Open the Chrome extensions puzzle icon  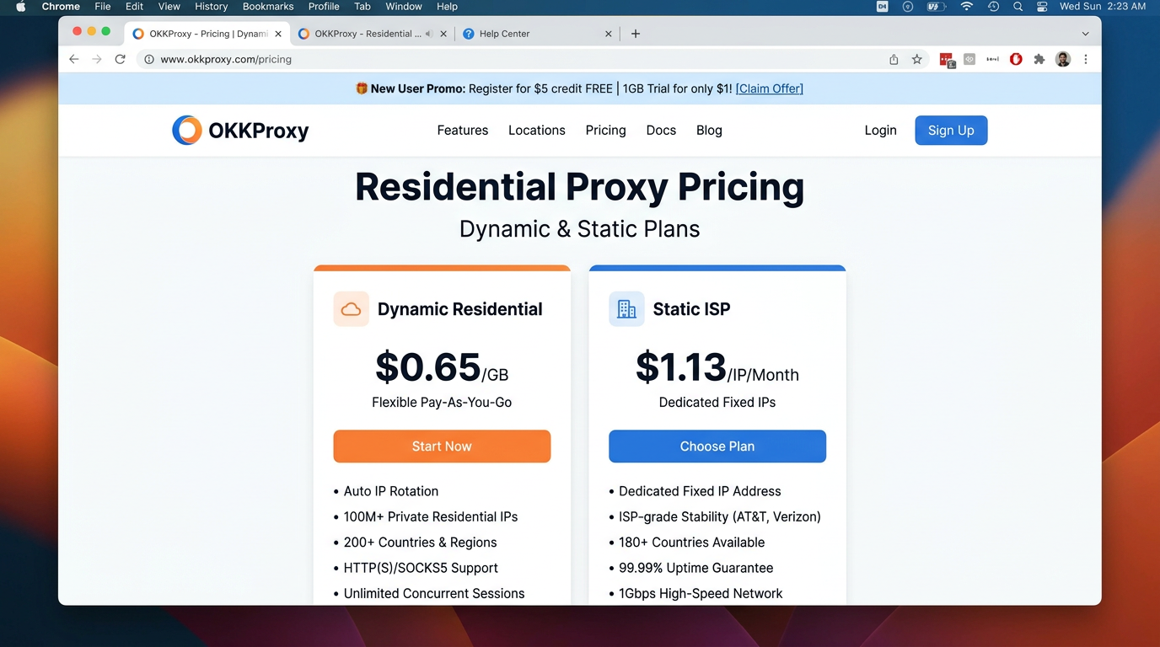pyautogui.click(x=1039, y=59)
